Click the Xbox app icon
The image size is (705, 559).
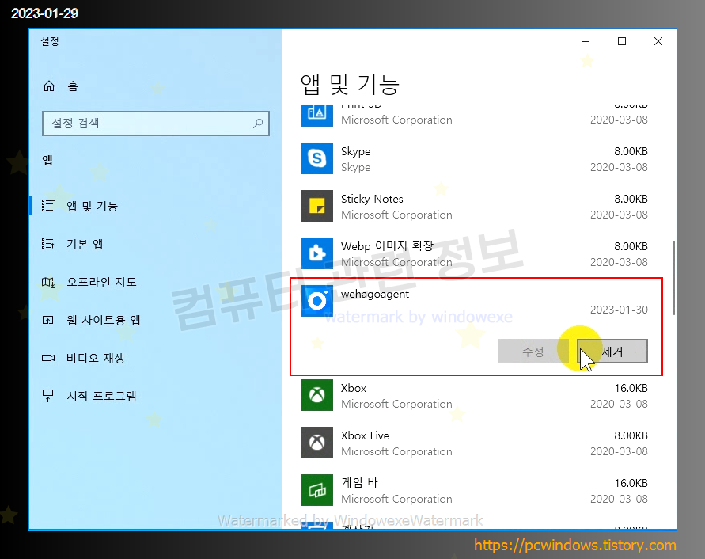(317, 395)
